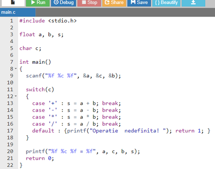
Task: Click the Stop button
Action: 89,3
